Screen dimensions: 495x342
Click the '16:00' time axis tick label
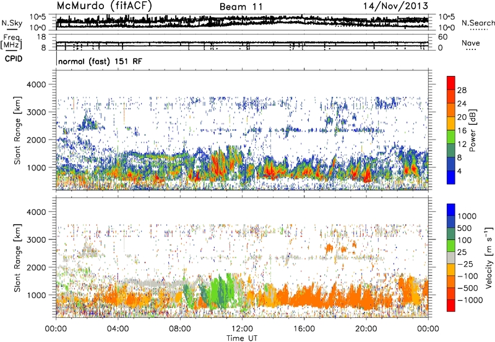point(304,329)
